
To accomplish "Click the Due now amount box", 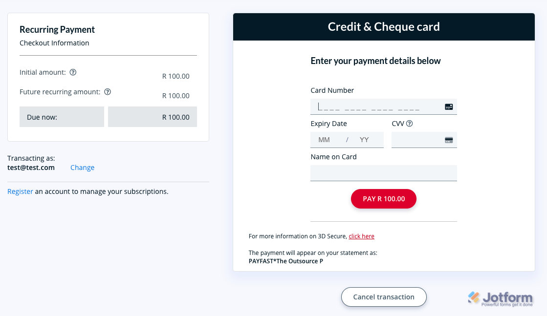I will coord(153,117).
